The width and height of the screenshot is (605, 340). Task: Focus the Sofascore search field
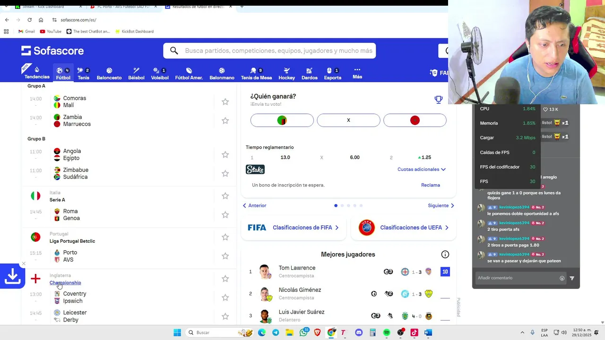point(269,51)
